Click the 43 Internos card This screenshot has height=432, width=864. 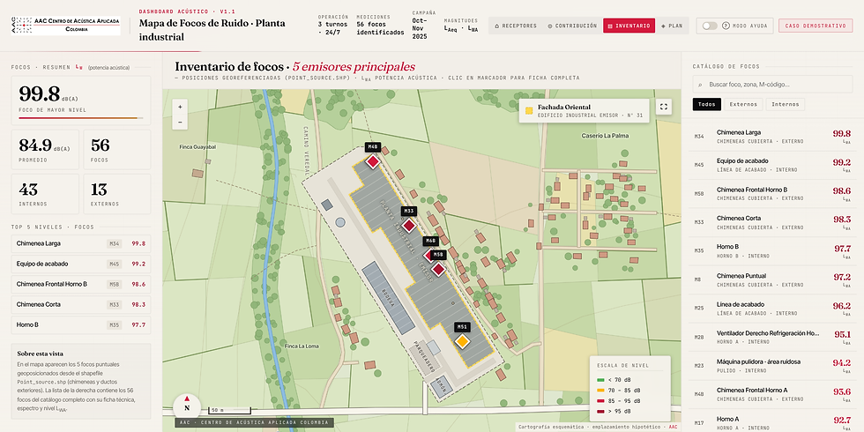coord(45,194)
